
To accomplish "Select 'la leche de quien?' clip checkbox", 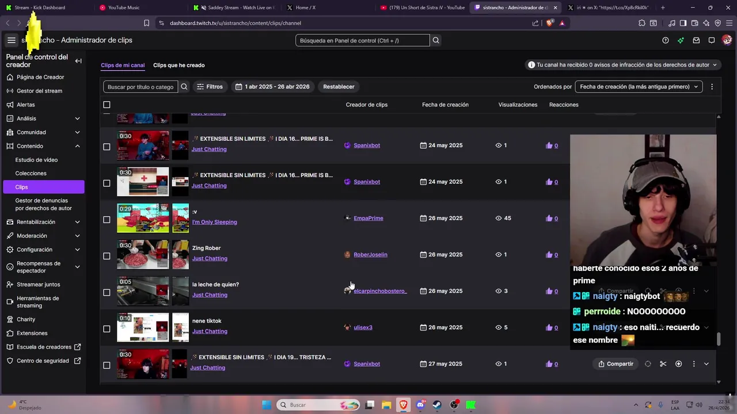I will point(107,292).
